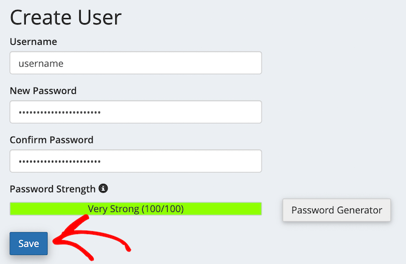Click the Password Strength label text
Viewport: 406px width, 264px height.
(53, 189)
